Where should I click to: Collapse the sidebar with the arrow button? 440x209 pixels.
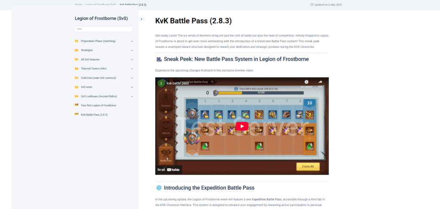click(142, 19)
